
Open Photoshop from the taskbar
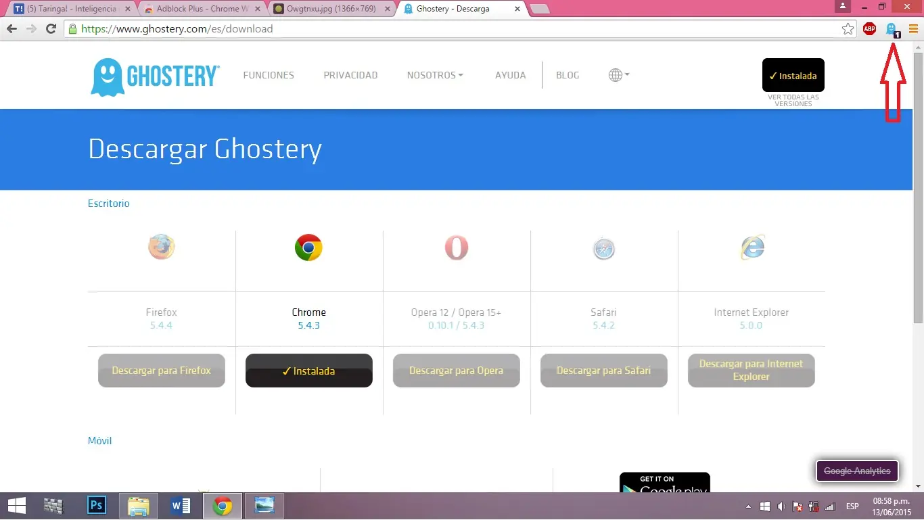pos(97,505)
